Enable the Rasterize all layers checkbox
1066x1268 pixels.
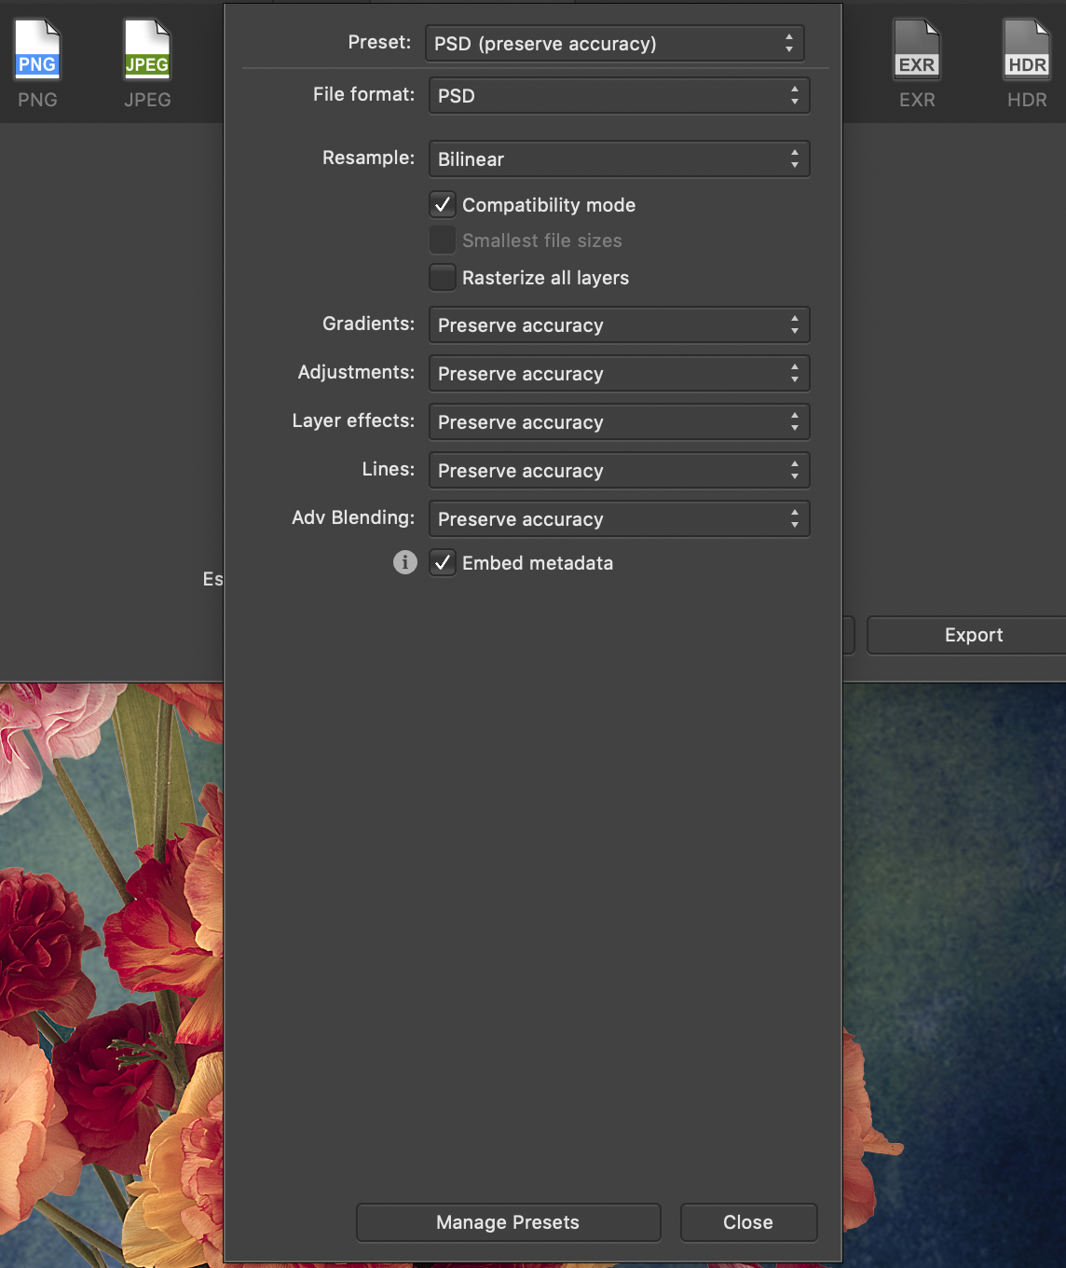pyautogui.click(x=443, y=277)
